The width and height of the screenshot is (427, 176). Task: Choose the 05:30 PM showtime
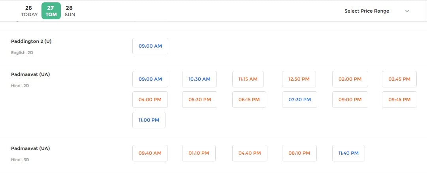pyautogui.click(x=199, y=99)
